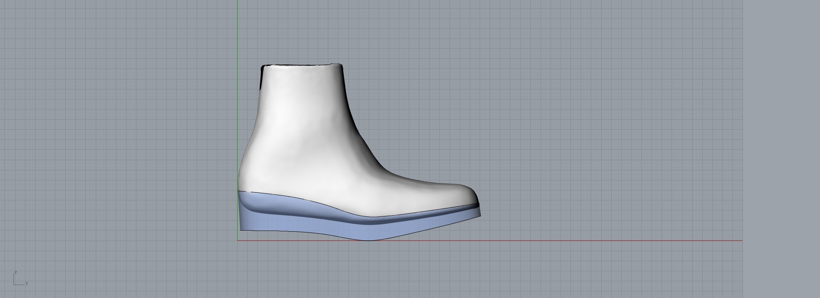Click the blank gray area beyond the grid edge
The height and width of the screenshot is (298, 820).
point(783,149)
